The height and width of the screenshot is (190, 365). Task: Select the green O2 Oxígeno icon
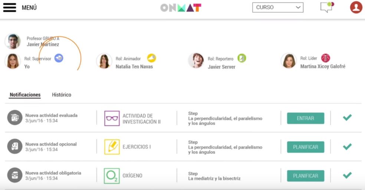tap(112, 176)
